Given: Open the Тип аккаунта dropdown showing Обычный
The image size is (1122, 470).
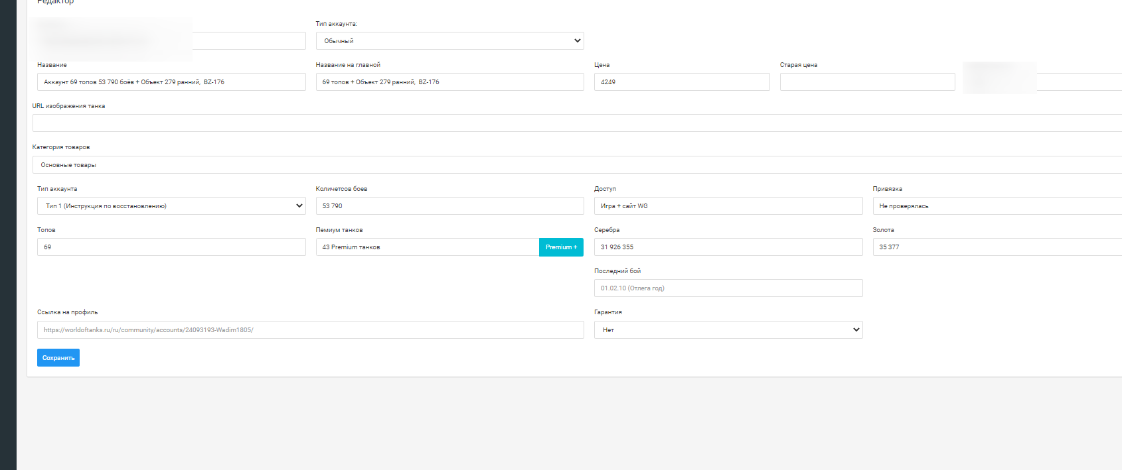Looking at the screenshot, I should (x=449, y=41).
